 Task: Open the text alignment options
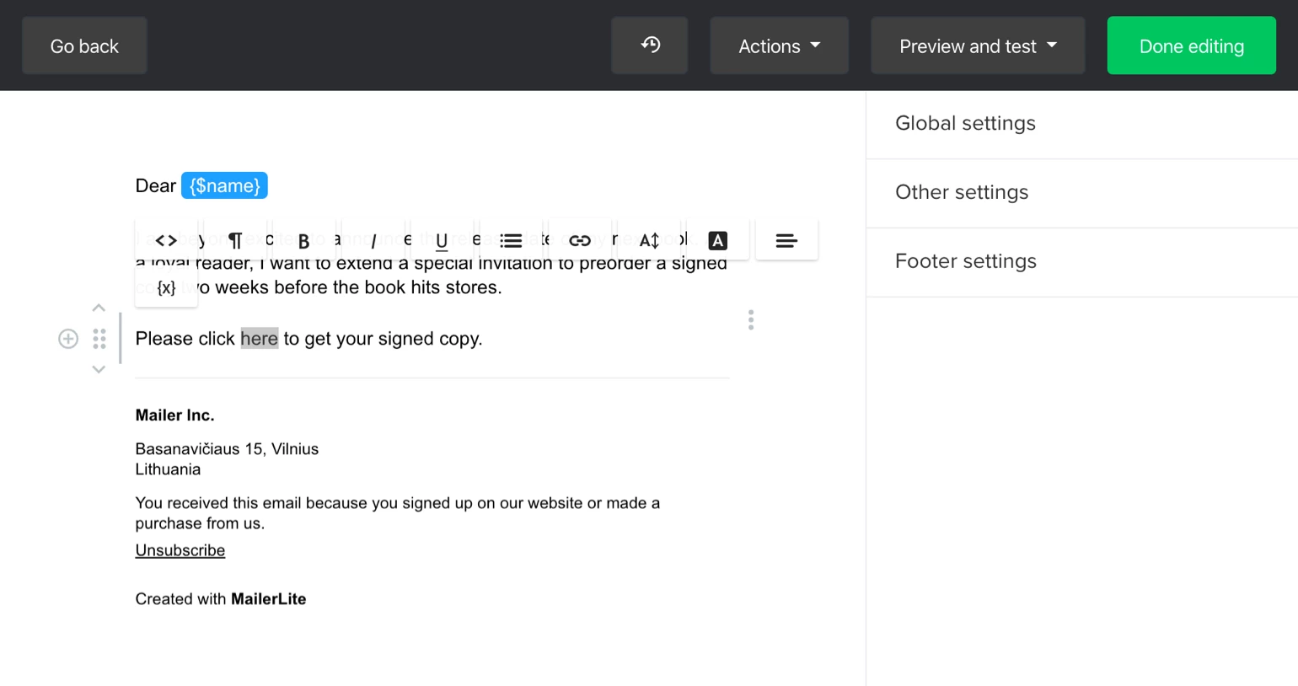(786, 241)
